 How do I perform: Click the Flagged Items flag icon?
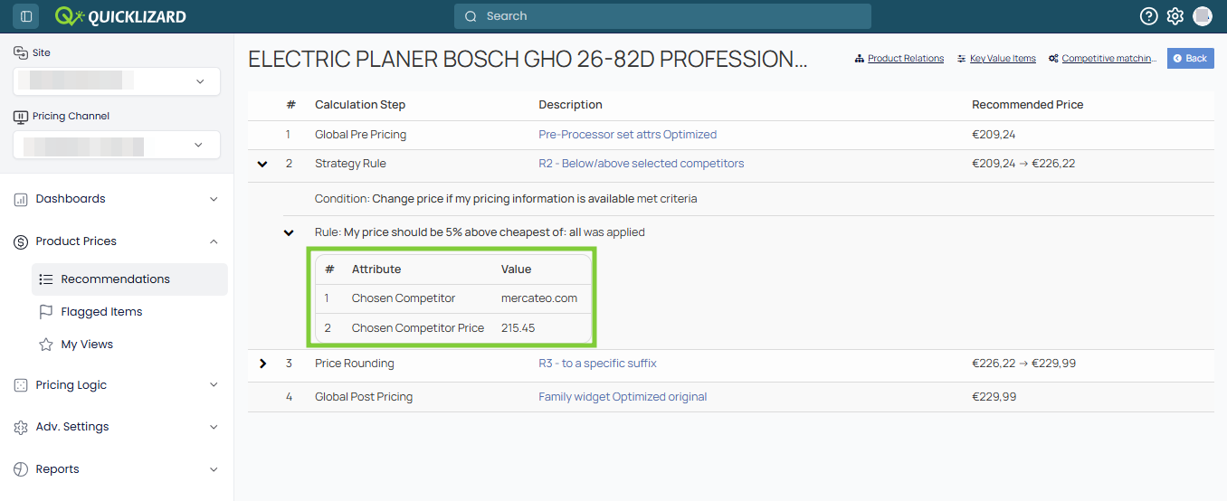click(46, 312)
